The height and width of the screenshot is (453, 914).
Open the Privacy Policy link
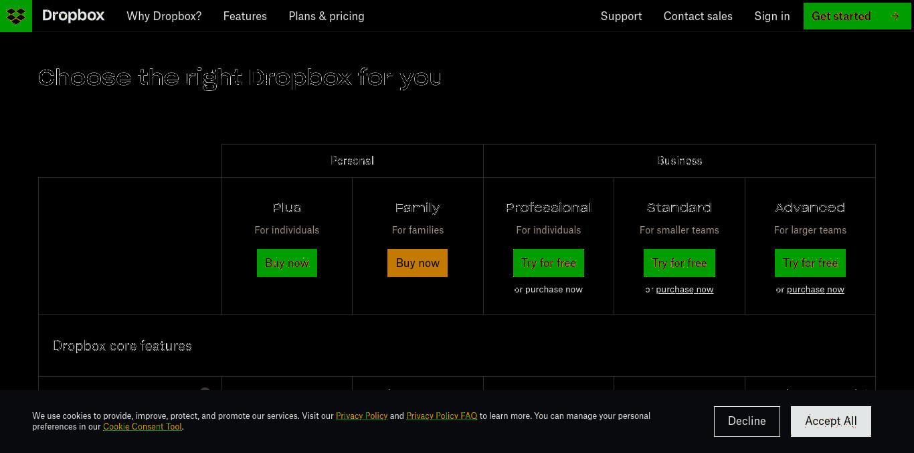click(362, 416)
